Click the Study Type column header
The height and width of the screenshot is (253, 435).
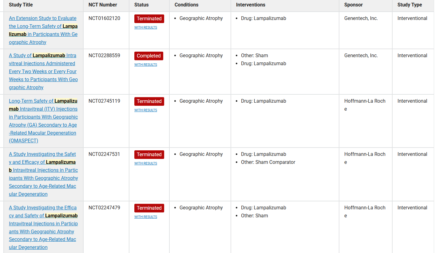point(409,5)
